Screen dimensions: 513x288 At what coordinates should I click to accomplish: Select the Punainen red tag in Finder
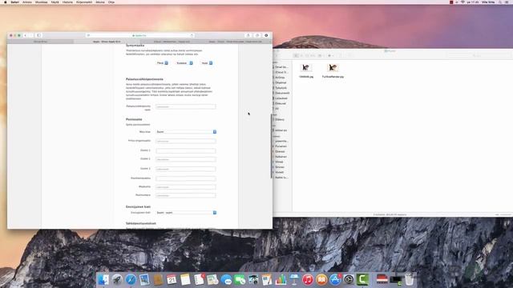point(281,146)
